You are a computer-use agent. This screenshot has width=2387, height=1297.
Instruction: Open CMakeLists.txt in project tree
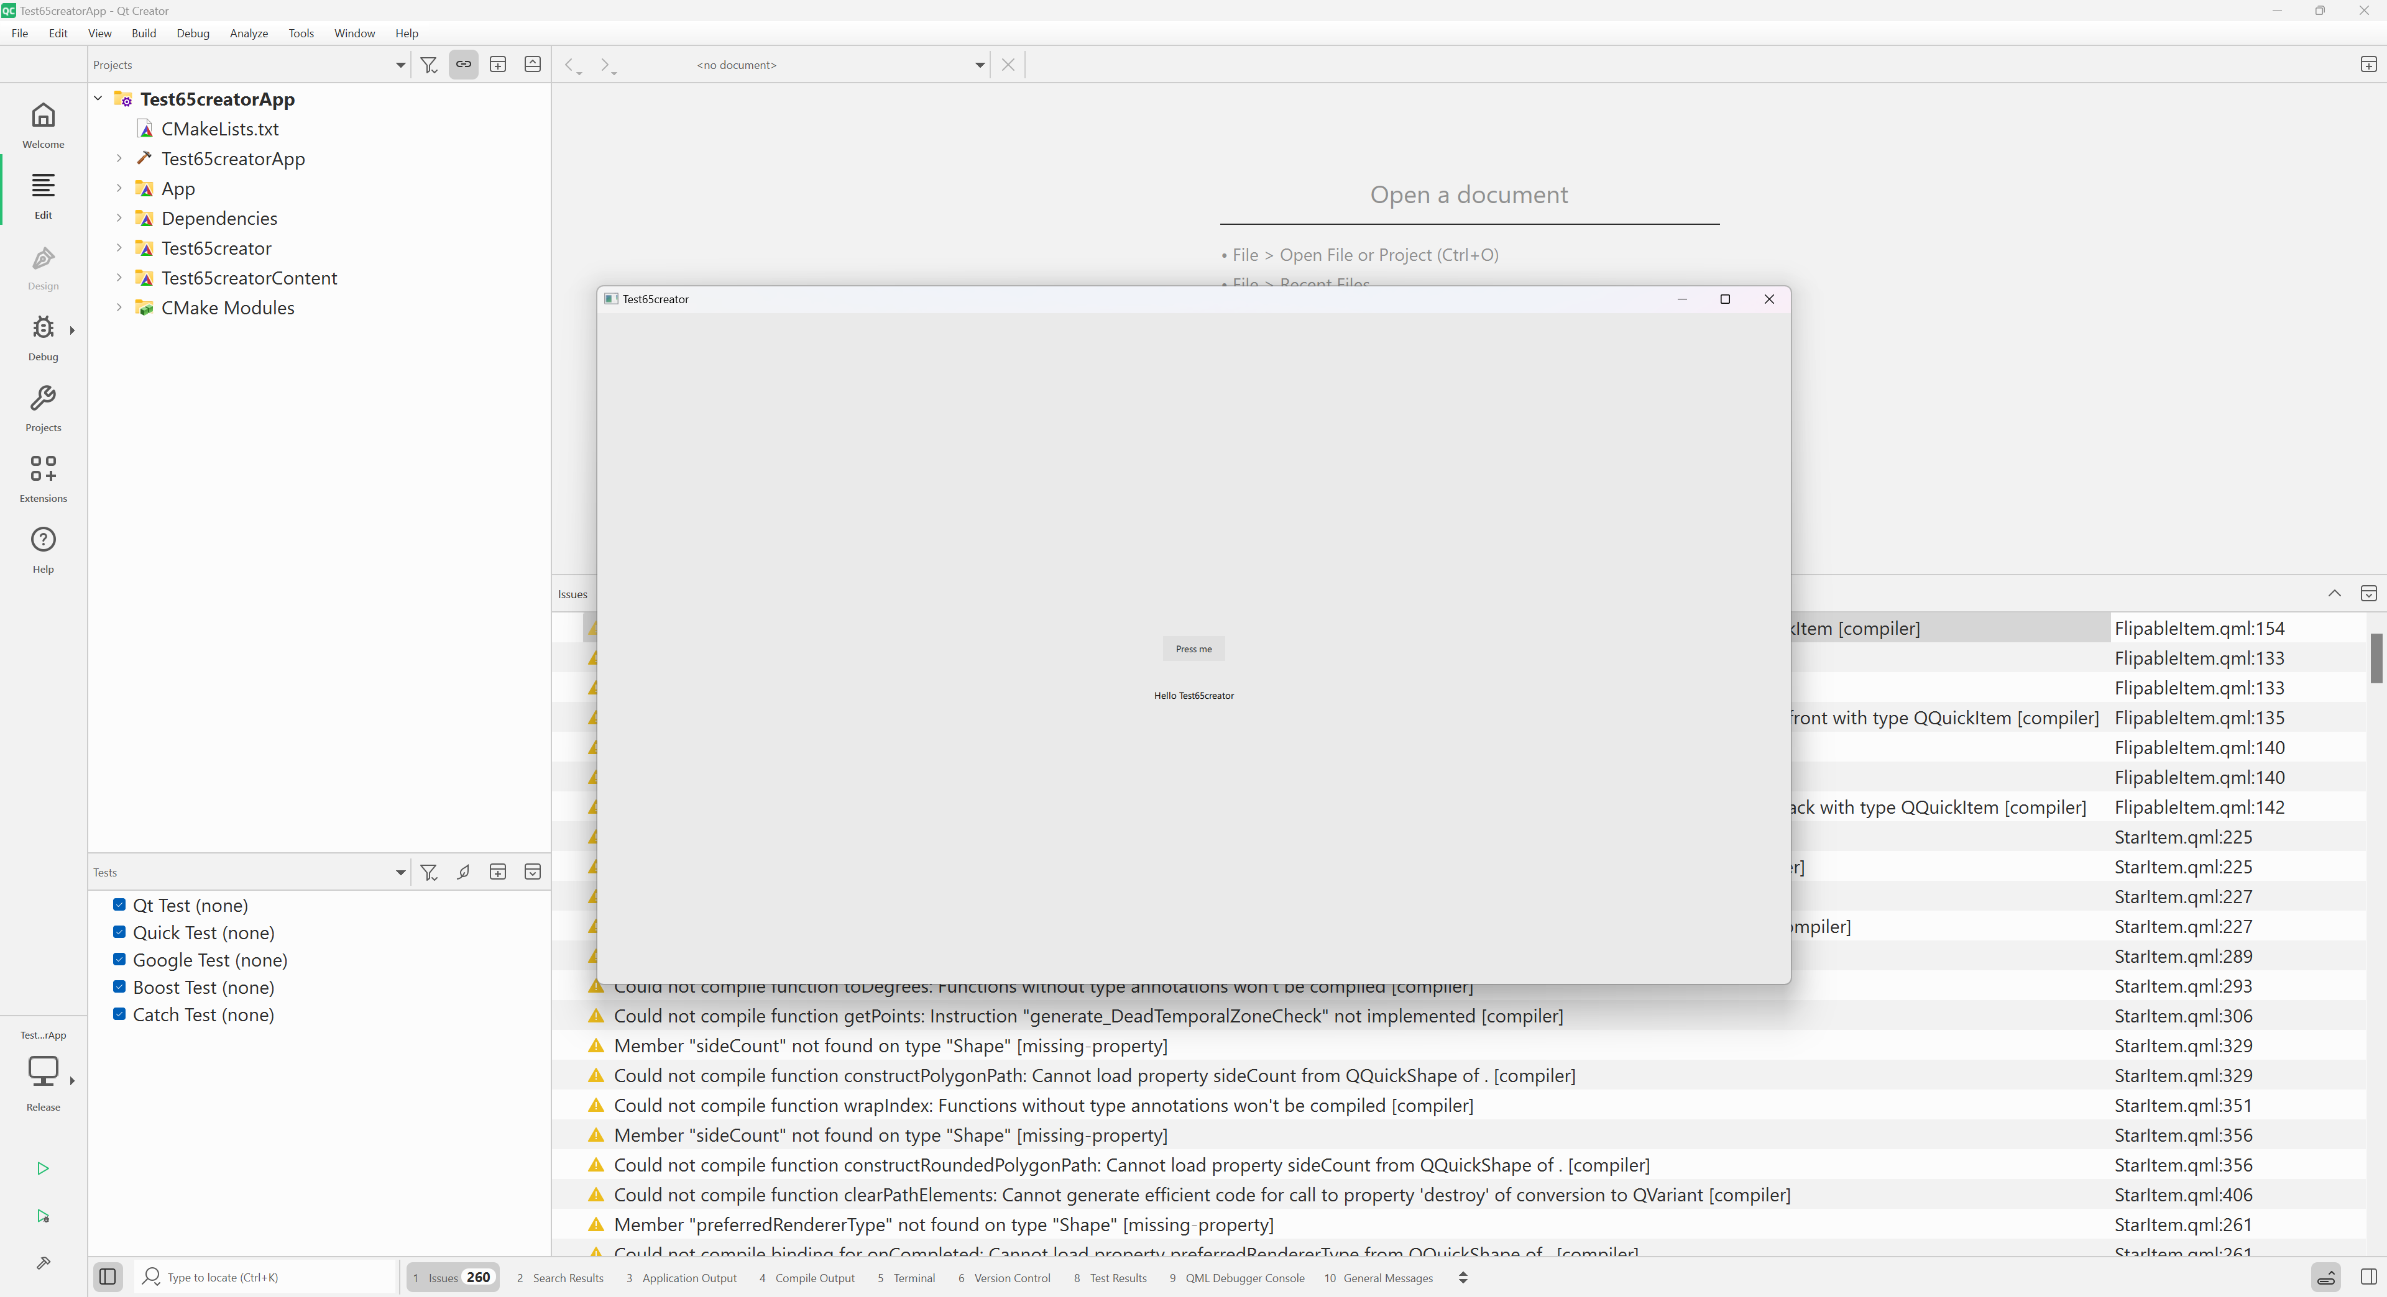point(219,129)
